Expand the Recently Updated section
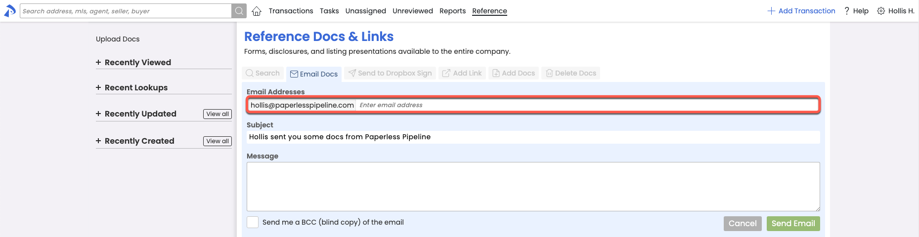The height and width of the screenshot is (237, 919). click(x=98, y=114)
